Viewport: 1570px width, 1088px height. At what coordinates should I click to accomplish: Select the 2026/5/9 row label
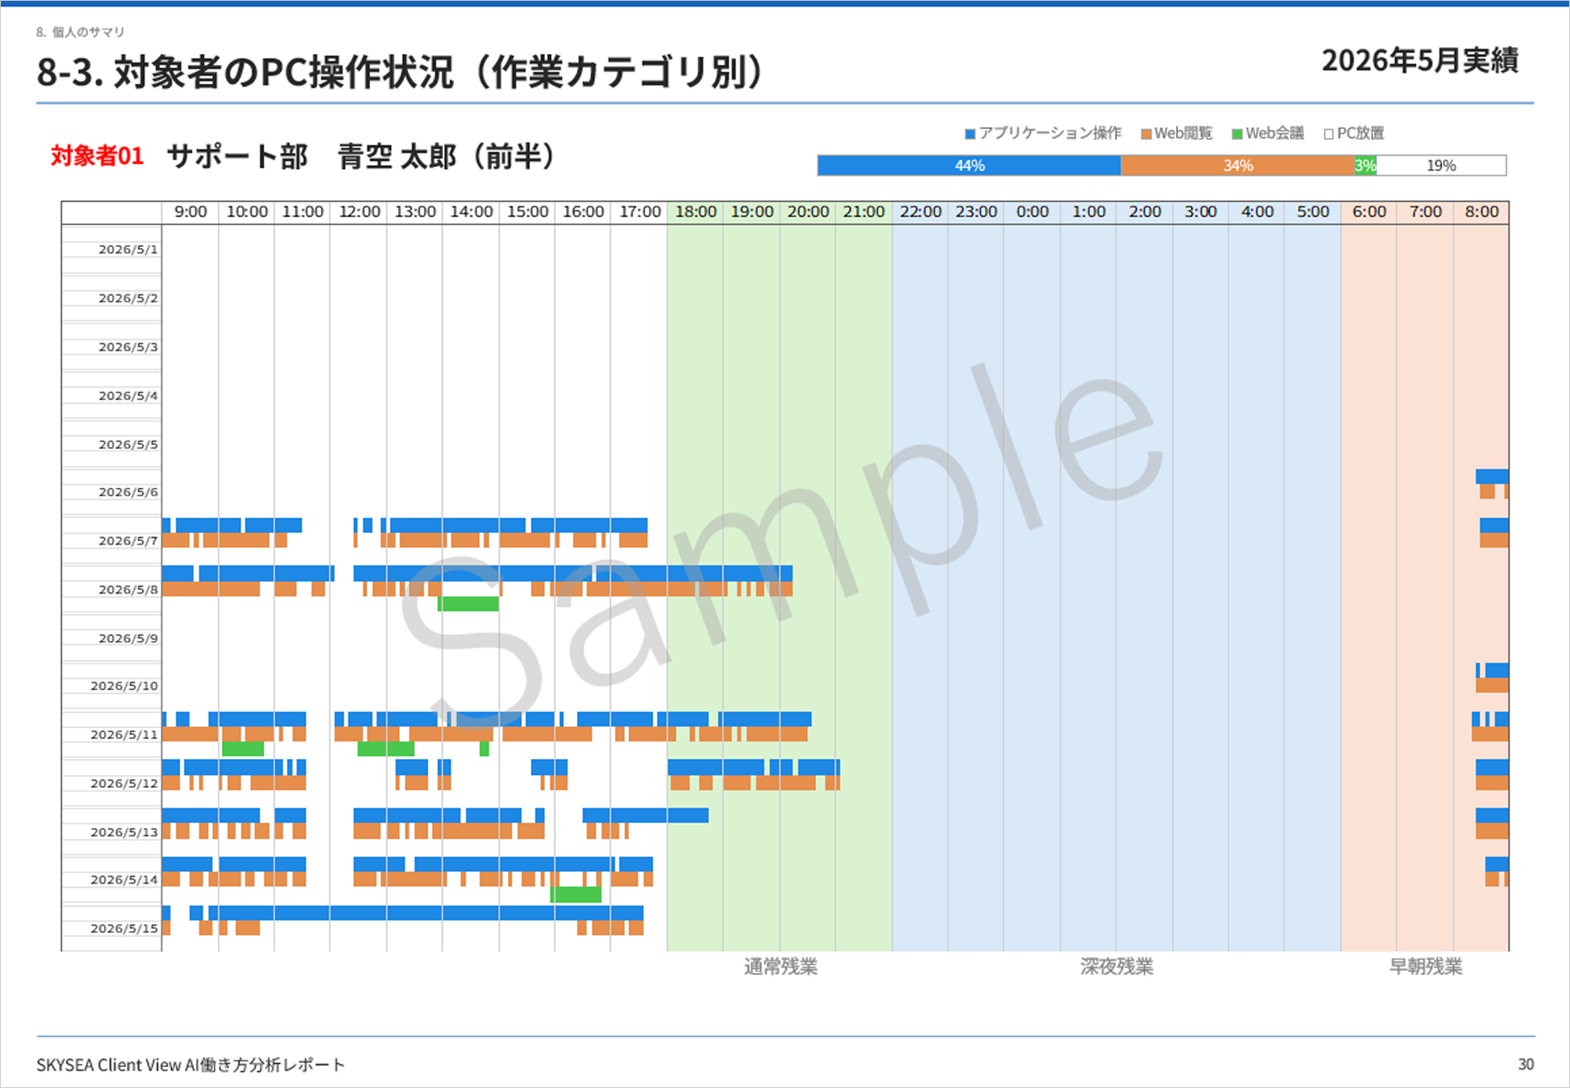[128, 638]
